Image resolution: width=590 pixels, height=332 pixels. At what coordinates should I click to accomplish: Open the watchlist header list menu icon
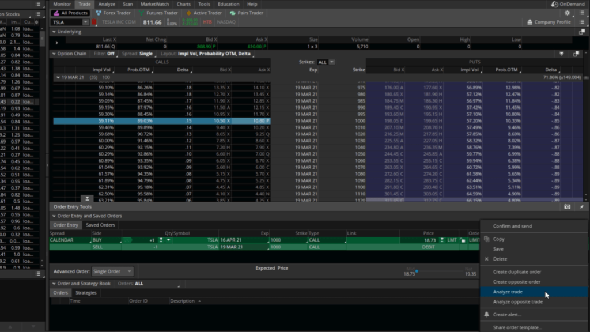pos(38,14)
